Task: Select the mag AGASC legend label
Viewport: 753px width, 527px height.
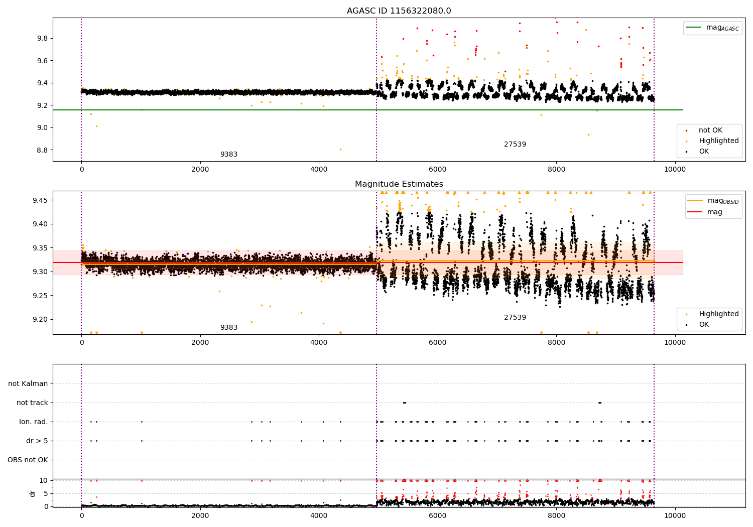Action: pos(722,28)
